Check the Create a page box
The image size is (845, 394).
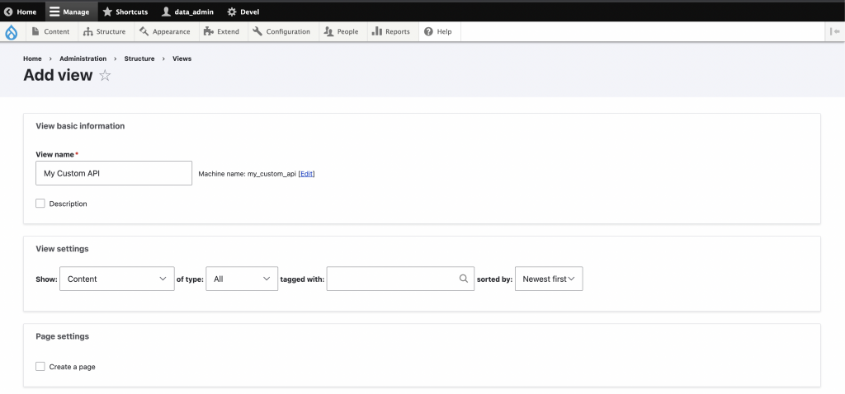(x=40, y=367)
